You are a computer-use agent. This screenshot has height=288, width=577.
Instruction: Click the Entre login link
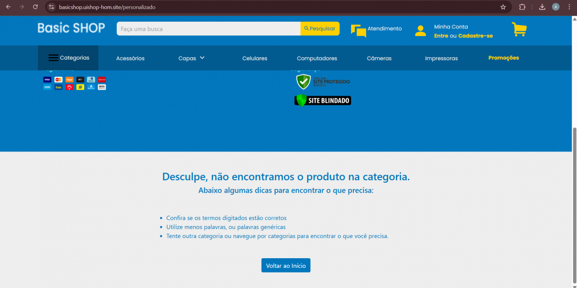(x=441, y=36)
